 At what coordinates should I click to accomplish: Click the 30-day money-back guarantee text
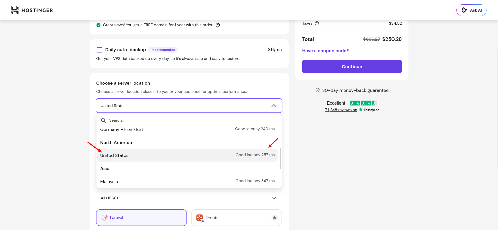coord(355,90)
